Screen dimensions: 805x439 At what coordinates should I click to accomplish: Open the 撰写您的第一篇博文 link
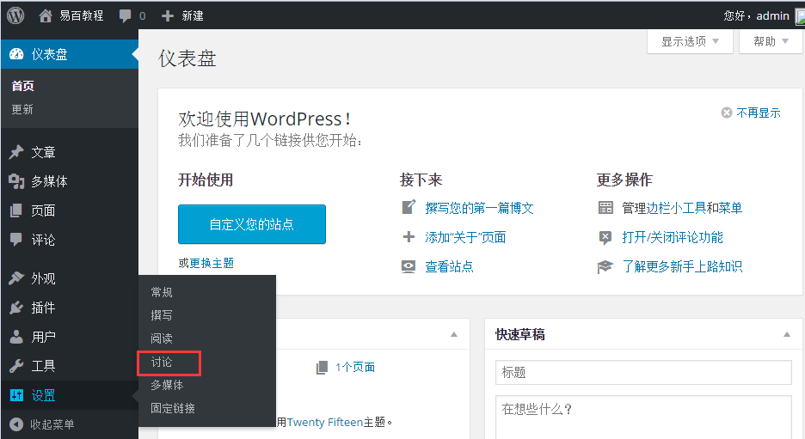point(480,208)
